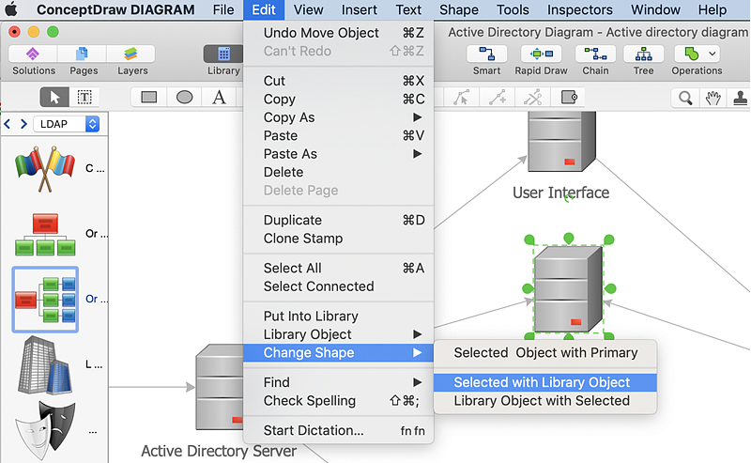Select the Smart connector tool
The image size is (751, 463).
pos(486,59)
